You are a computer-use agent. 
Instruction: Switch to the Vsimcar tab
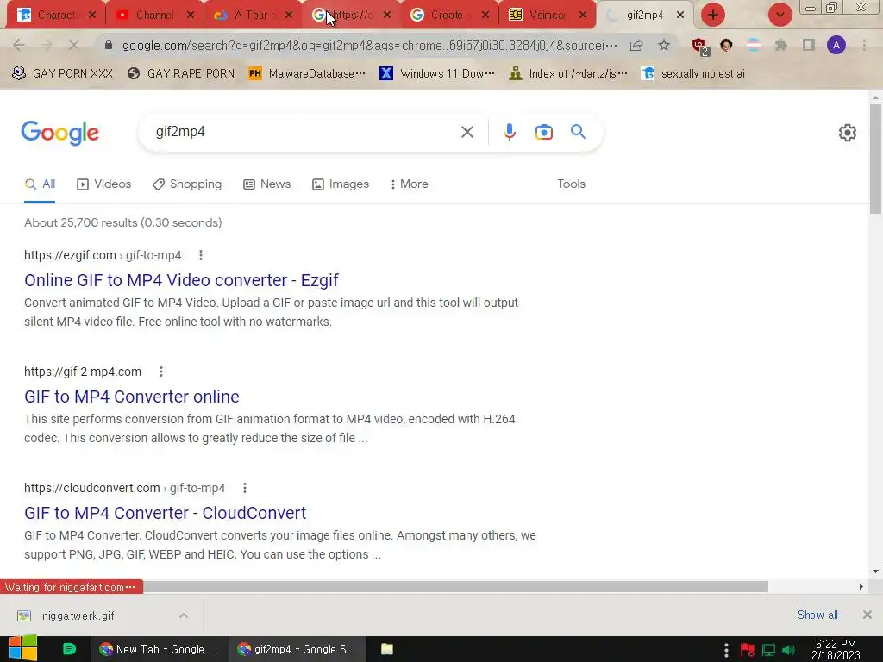(546, 16)
